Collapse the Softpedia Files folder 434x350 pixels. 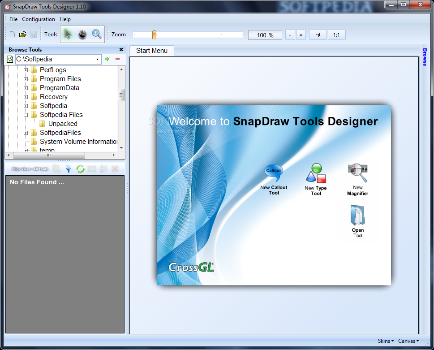(26, 115)
